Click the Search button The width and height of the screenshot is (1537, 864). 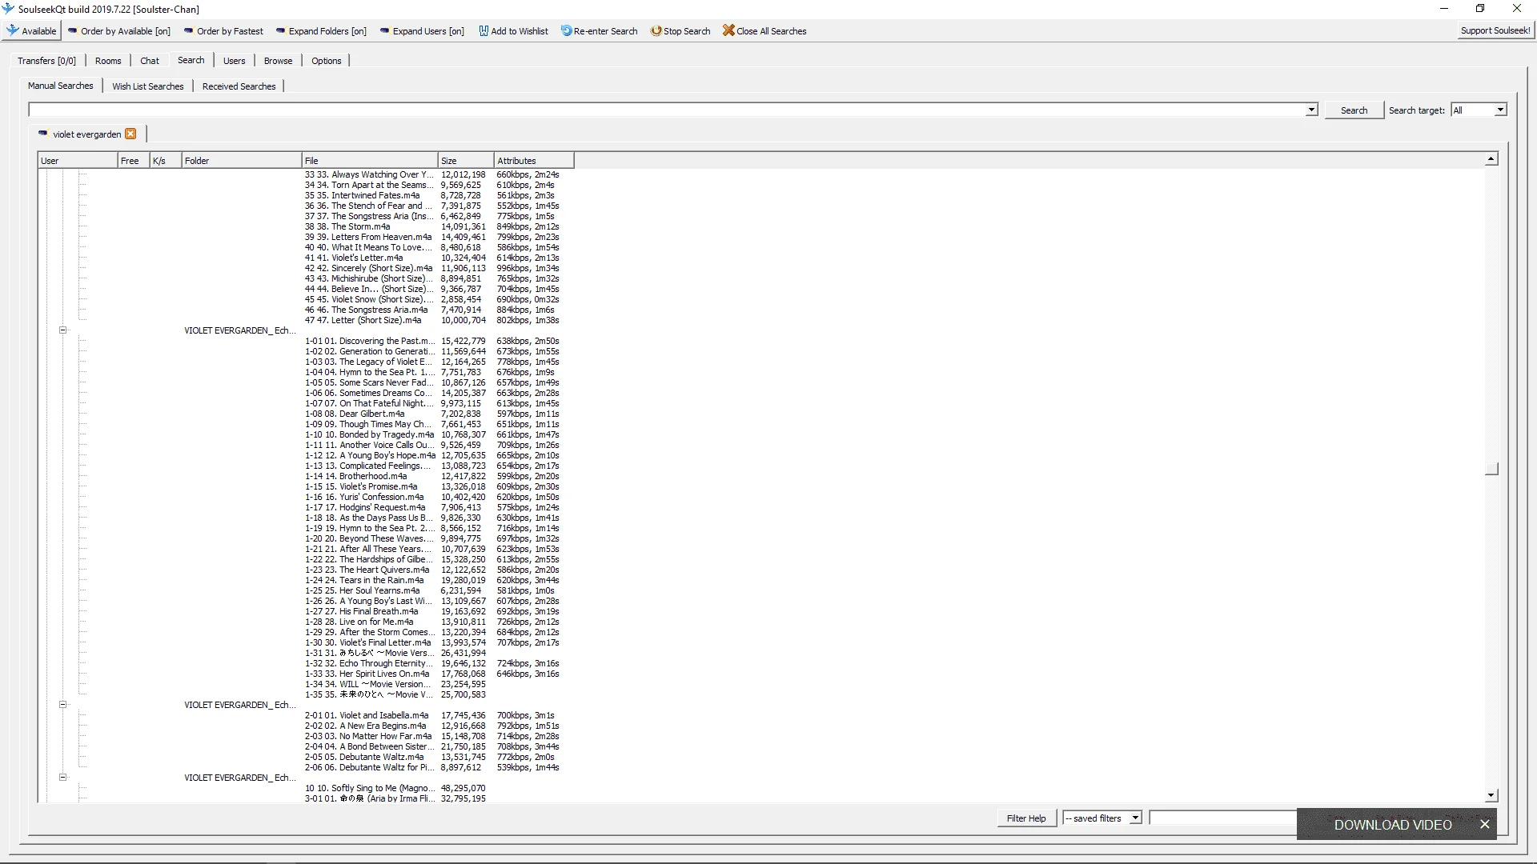click(x=1354, y=110)
